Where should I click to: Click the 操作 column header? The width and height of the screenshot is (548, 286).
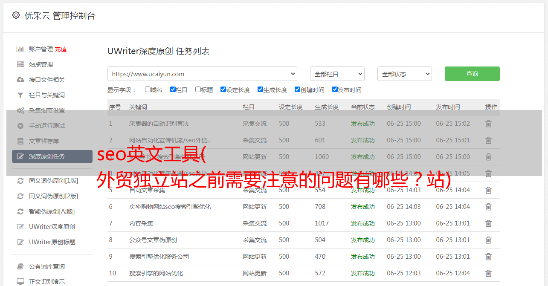491,107
